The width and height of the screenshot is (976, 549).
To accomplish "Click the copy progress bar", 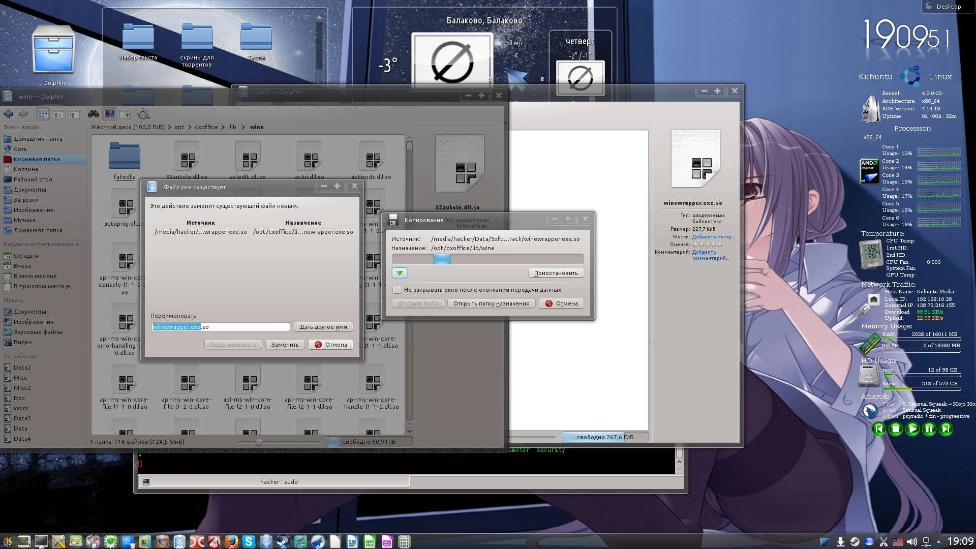I will [487, 259].
